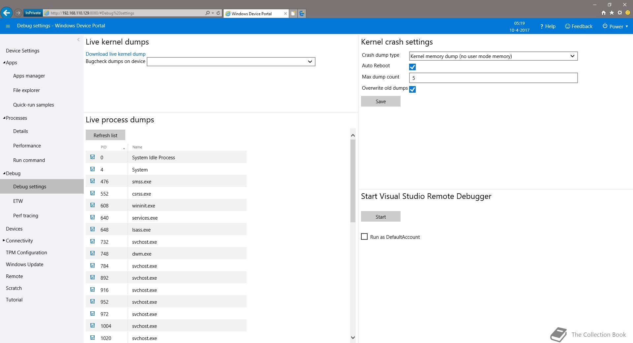
Task: Toggle Overwrite old dumps checkbox
Action: [412, 89]
